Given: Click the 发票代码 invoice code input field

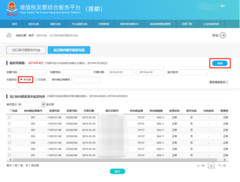Looking at the screenshot, I should click(33, 72).
